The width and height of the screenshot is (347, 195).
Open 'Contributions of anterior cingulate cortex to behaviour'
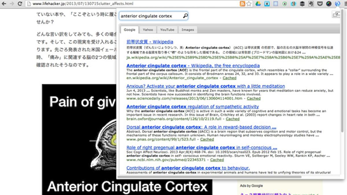[188, 168]
